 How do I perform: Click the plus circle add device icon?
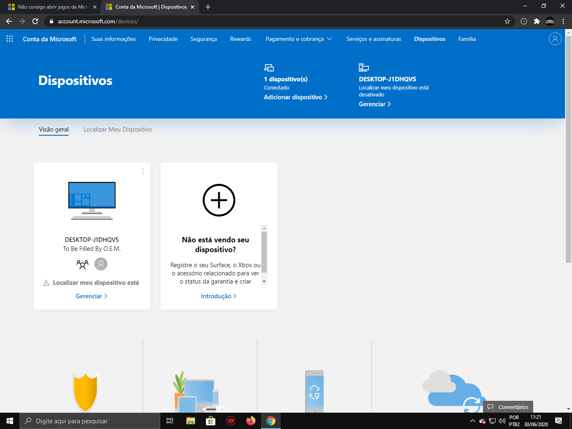219,200
